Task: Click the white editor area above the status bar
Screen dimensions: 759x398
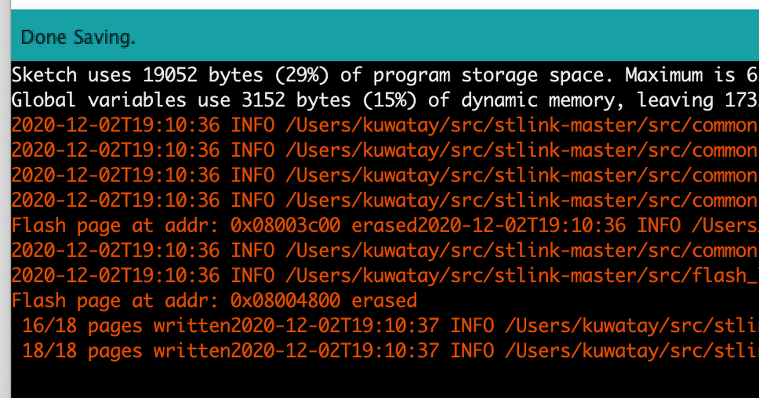Action: [x=379, y=4]
